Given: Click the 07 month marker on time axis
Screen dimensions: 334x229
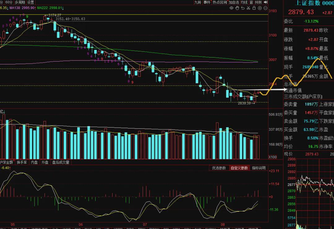Looking at the screenshot, I should click(x=145, y=224).
